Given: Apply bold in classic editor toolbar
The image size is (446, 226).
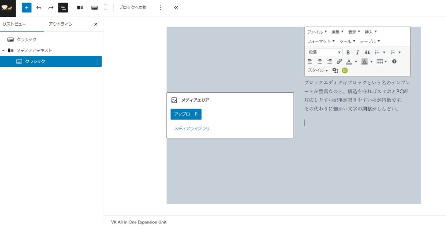Looking at the screenshot, I should (348, 52).
